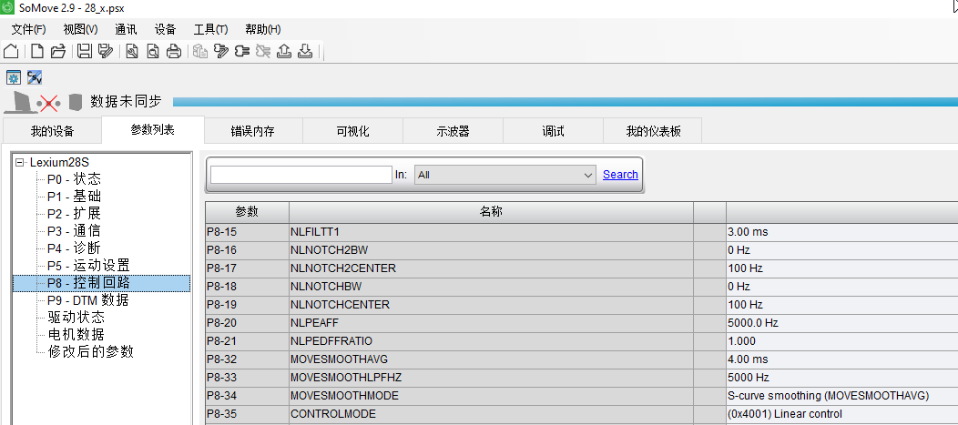This screenshot has height=425, width=958.
Task: Switch to the 示波器 tab
Action: point(453,131)
